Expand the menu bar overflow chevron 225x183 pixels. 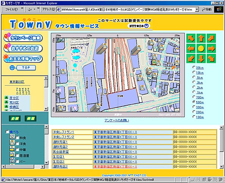pyautogui.click(x=22, y=8)
